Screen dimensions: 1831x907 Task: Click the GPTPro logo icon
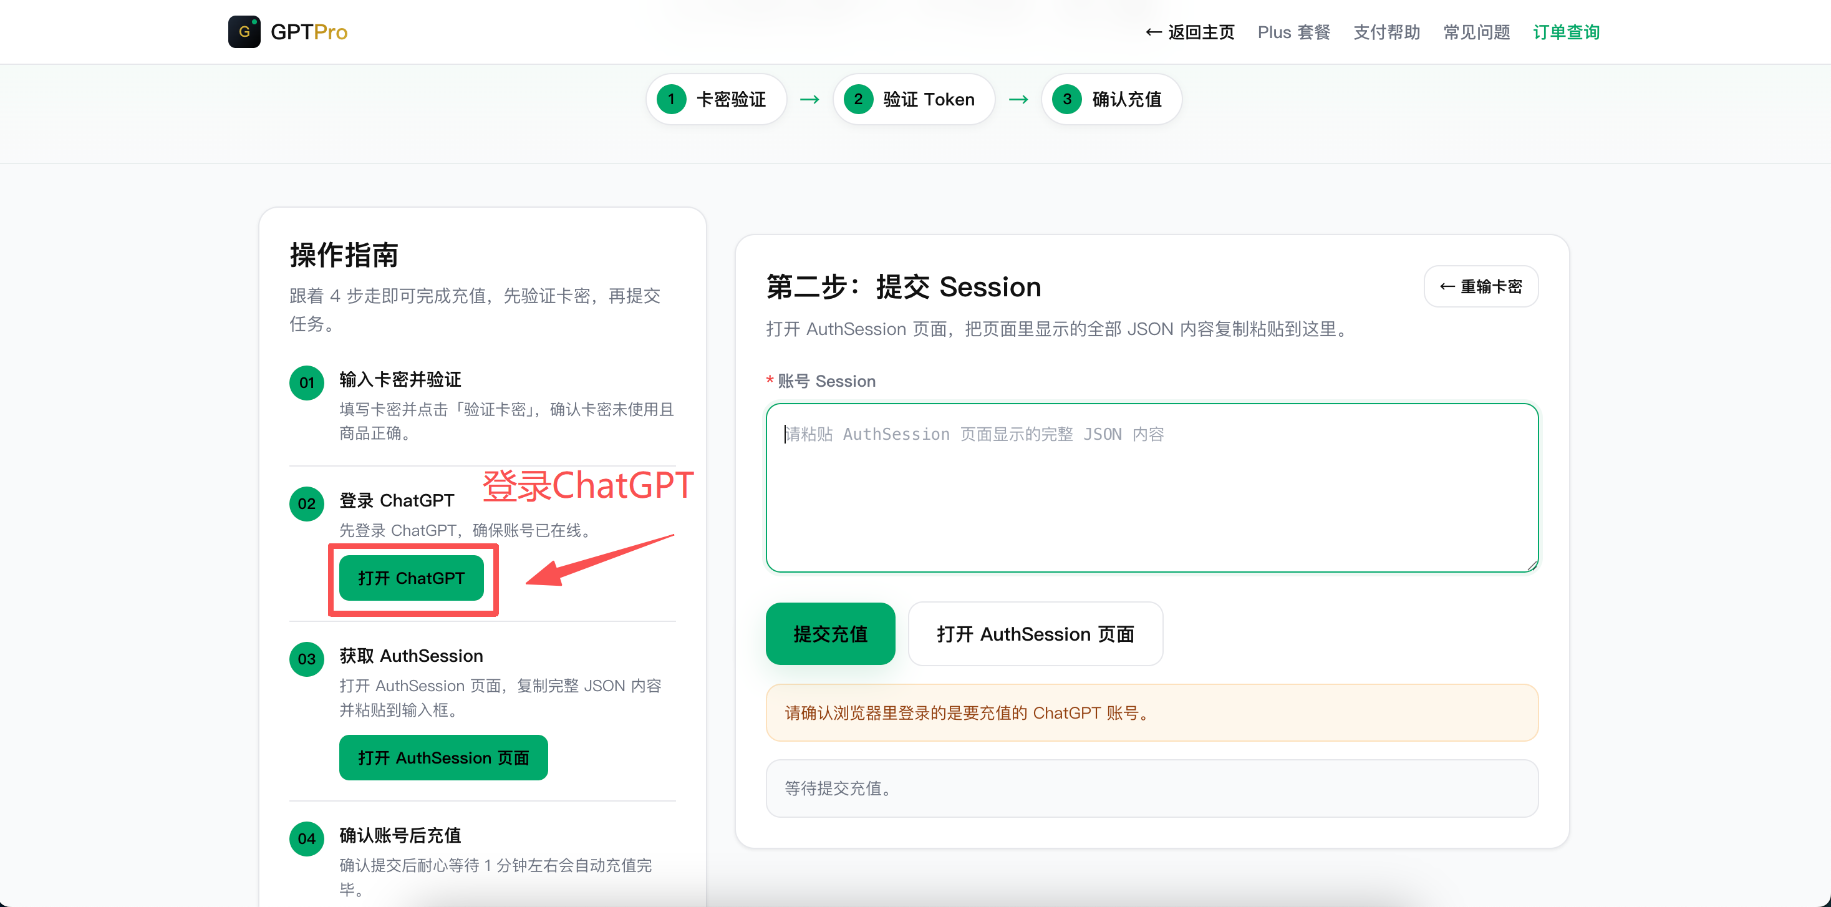pos(244,31)
